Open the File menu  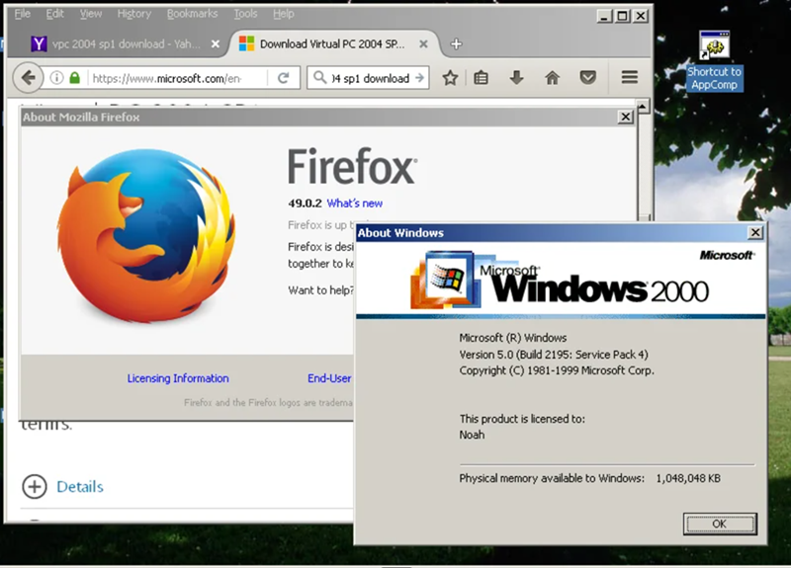coord(22,14)
